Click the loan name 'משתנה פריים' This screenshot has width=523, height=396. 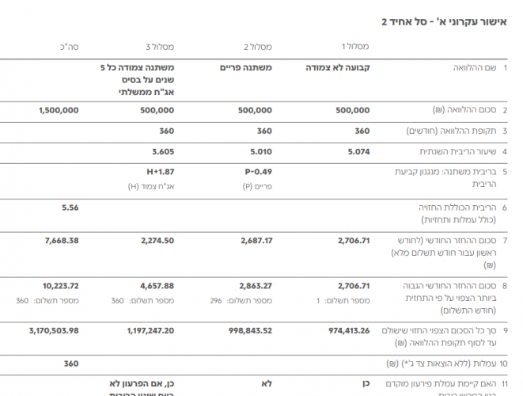click(x=245, y=68)
